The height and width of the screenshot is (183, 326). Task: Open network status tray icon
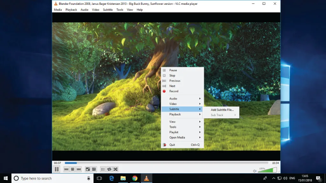280,178
